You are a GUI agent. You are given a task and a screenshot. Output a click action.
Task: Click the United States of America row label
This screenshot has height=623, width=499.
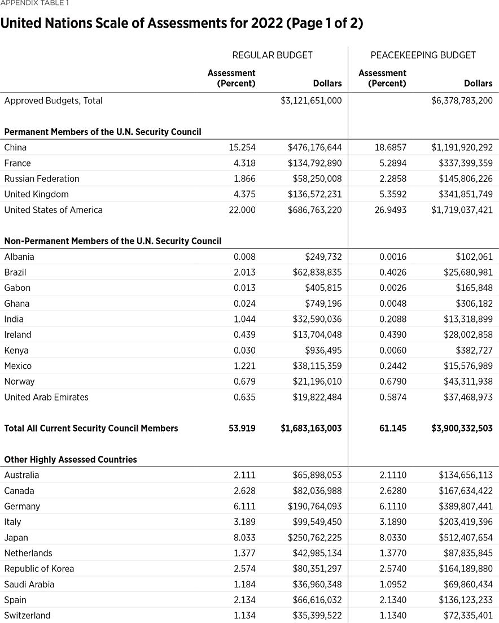tap(53, 210)
